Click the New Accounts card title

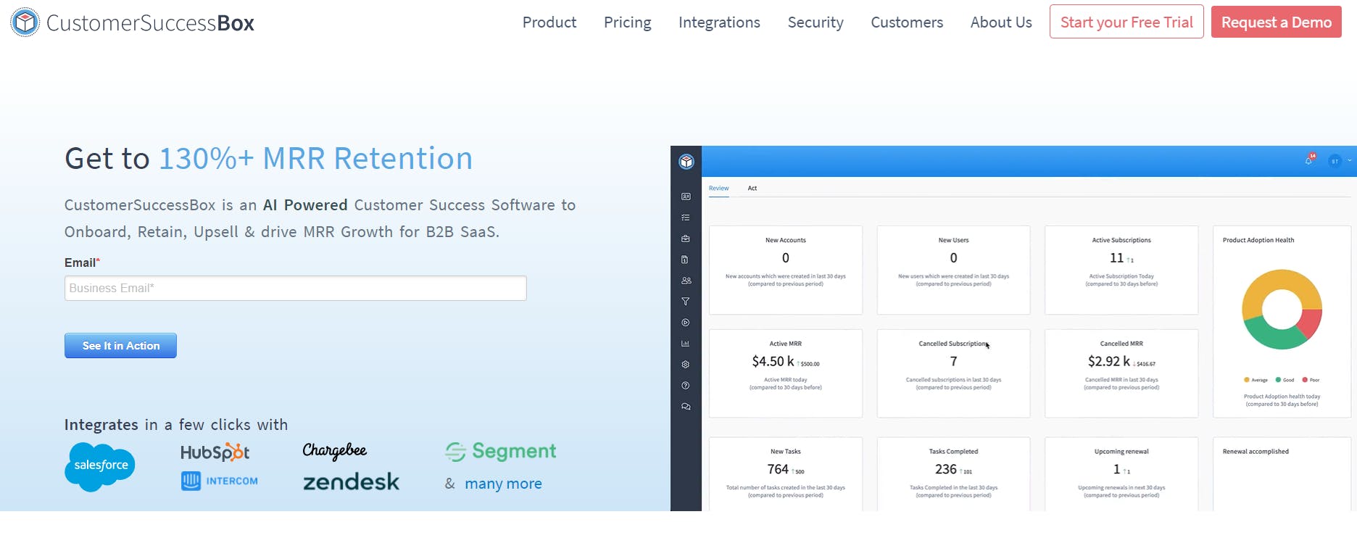(786, 240)
